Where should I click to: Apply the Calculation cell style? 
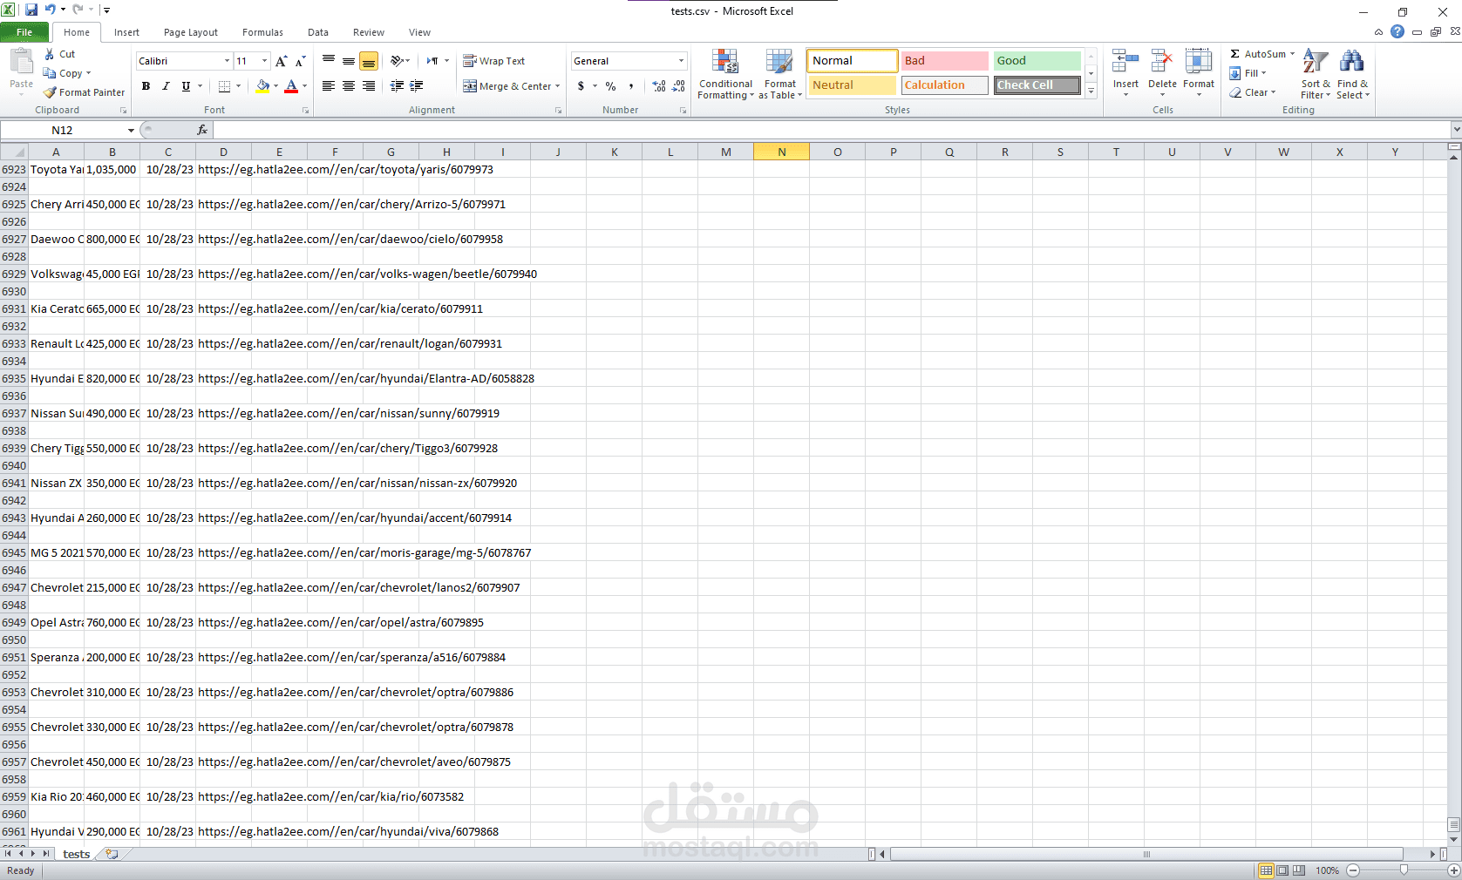tap(945, 85)
